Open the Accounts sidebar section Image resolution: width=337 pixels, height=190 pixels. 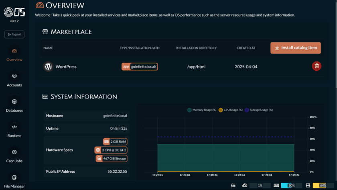[14, 80]
